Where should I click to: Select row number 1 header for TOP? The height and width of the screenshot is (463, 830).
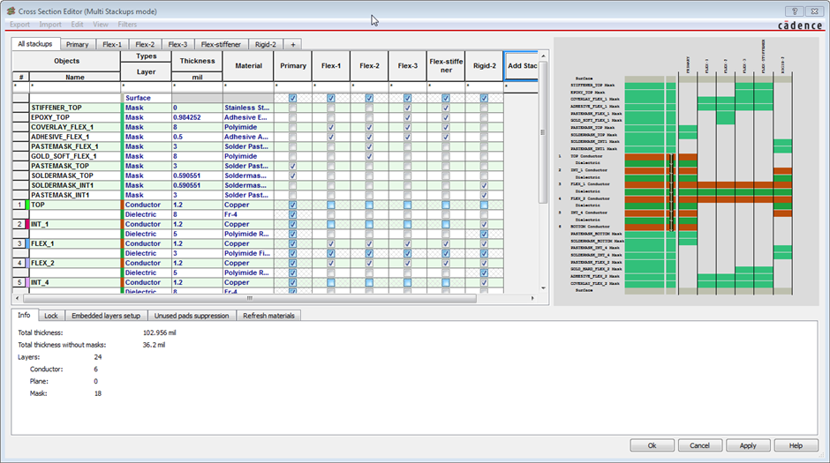[19, 205]
